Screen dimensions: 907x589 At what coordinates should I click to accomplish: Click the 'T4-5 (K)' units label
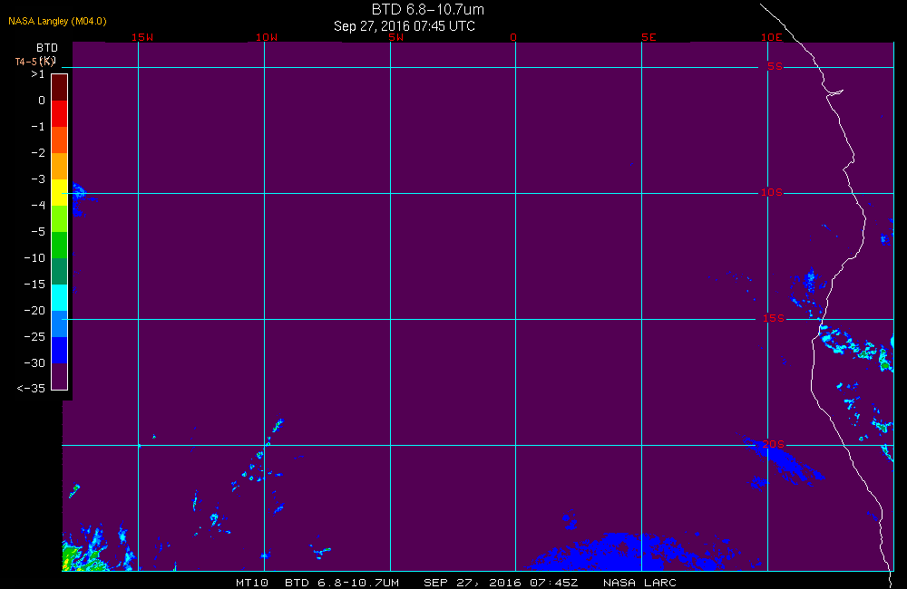[x=35, y=61]
